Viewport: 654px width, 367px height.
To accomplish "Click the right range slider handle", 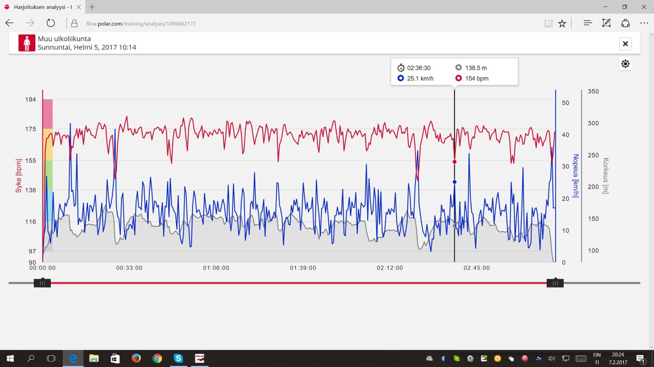I will pos(555,283).
